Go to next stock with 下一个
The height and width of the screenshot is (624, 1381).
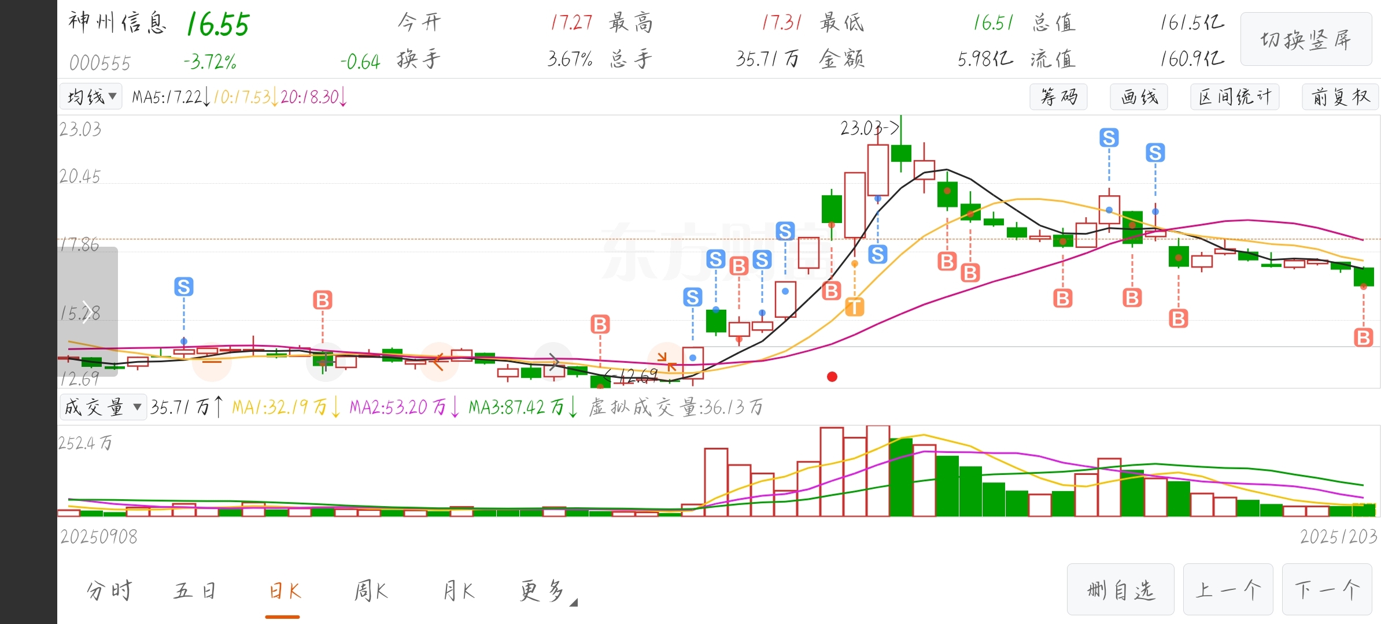click(x=1327, y=590)
